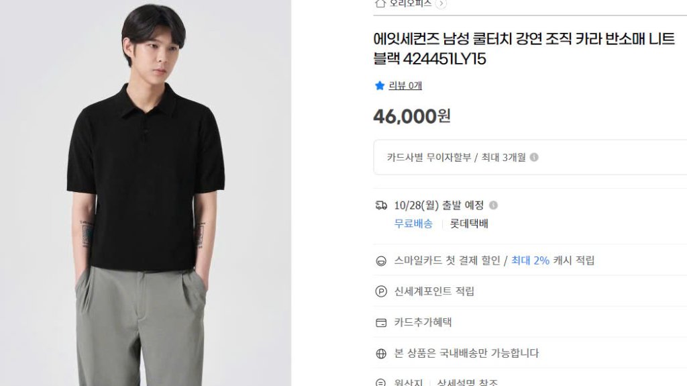The width and height of the screenshot is (687, 386).
Task: Expand the 카드추가혜택 card benefits row
Action: tap(423, 322)
